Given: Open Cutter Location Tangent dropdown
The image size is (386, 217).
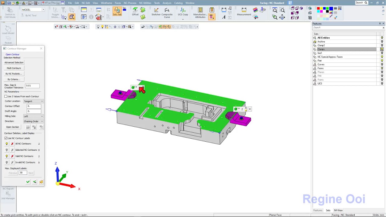Looking at the screenshot, I should click(x=33, y=101).
